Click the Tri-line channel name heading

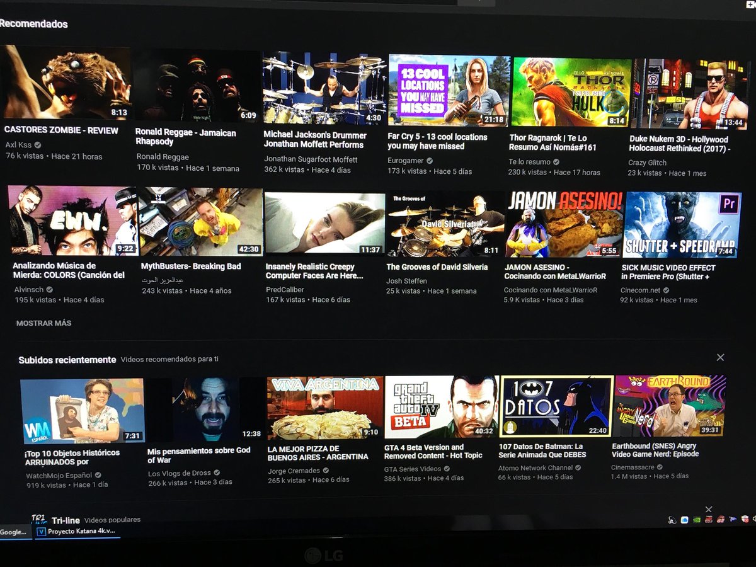pyautogui.click(x=66, y=520)
